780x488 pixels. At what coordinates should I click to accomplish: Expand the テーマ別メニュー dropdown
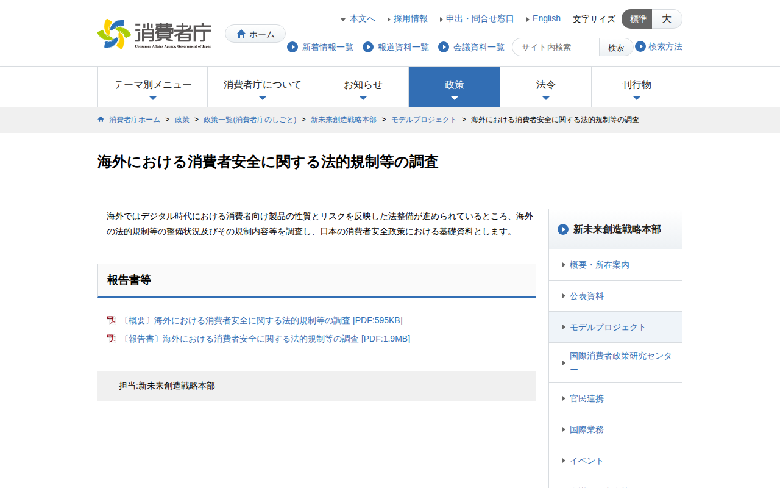pyautogui.click(x=152, y=87)
